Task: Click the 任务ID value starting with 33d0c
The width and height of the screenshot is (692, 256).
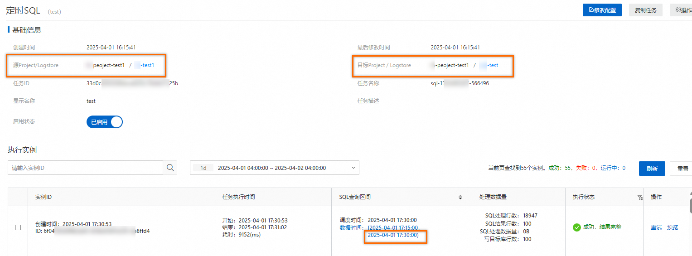Action: click(x=132, y=83)
